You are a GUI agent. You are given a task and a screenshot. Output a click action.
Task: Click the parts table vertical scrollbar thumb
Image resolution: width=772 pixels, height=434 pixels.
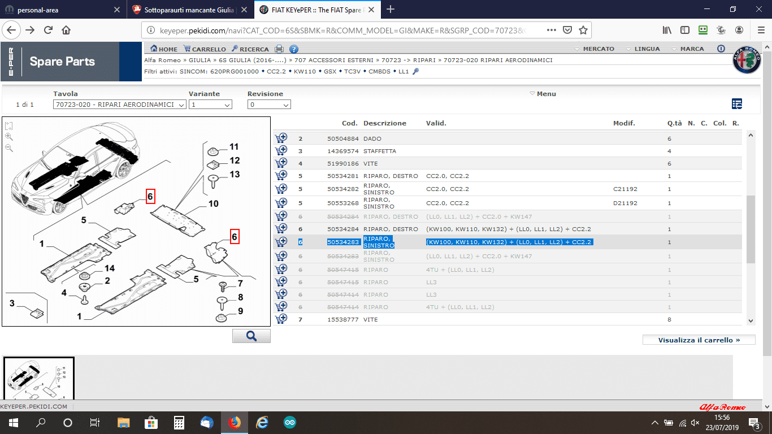751,229
